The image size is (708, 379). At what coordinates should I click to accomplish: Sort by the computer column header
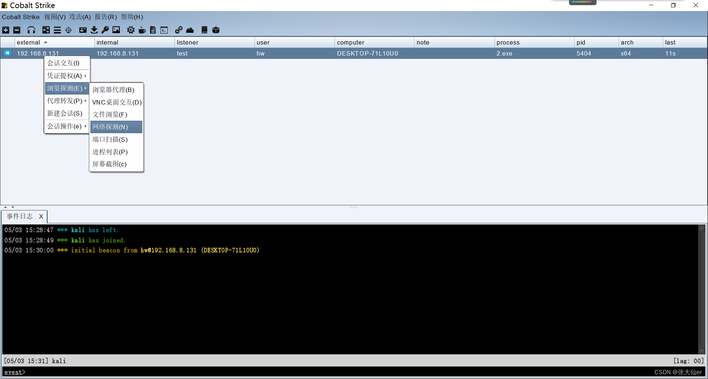[x=374, y=42]
